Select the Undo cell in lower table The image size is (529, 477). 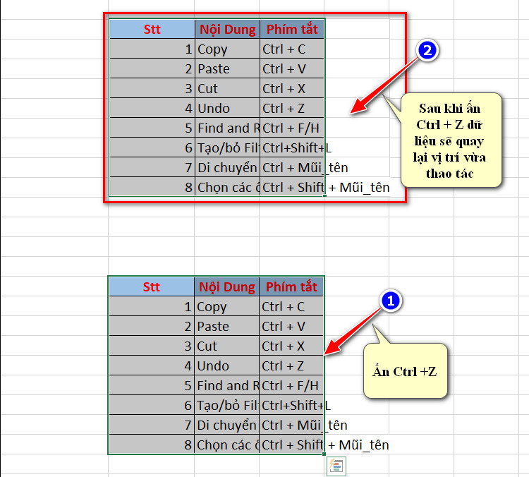[226, 366]
